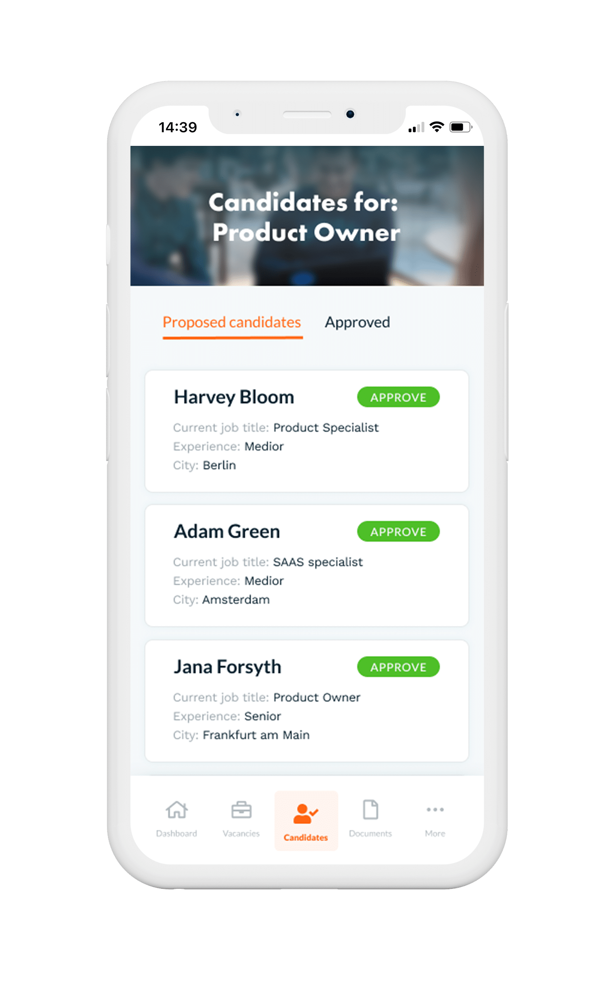This screenshot has width=616, height=989.
Task: Open Adam Green's candidate name
Action: point(227,532)
